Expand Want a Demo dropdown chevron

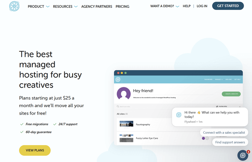177,6
